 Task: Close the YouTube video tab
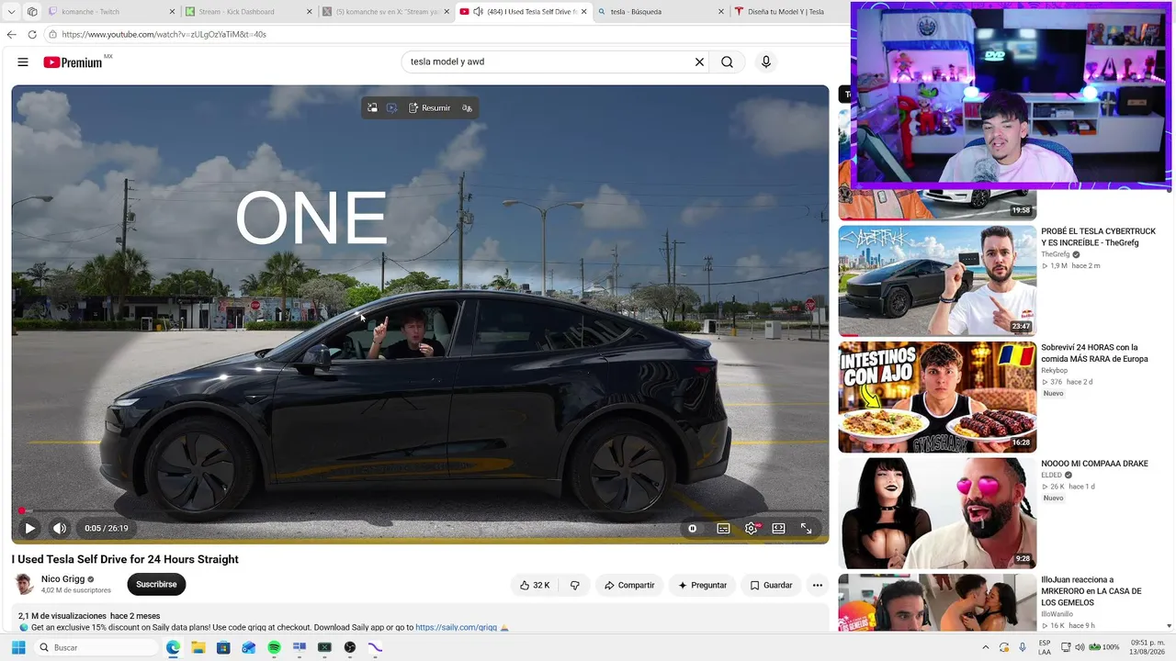point(584,12)
